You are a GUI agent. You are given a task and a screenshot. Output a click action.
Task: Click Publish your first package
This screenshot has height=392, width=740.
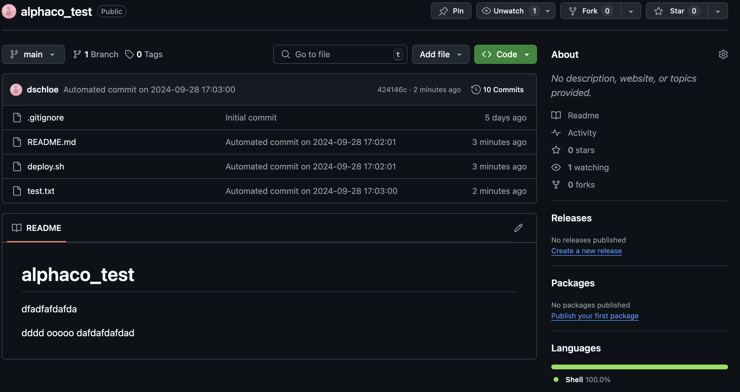pos(595,316)
